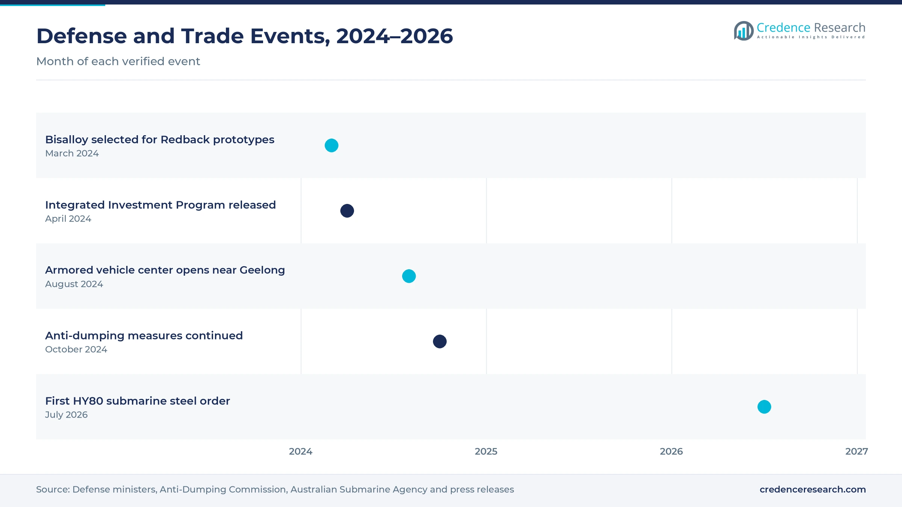Image resolution: width=902 pixels, height=507 pixels.
Task: Click the 'August 2024' date text
Action: pos(74,284)
